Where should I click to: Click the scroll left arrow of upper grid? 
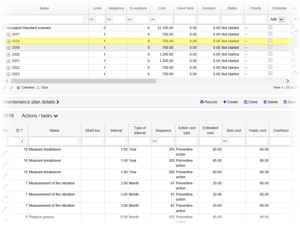pyautogui.click(x=7, y=81)
